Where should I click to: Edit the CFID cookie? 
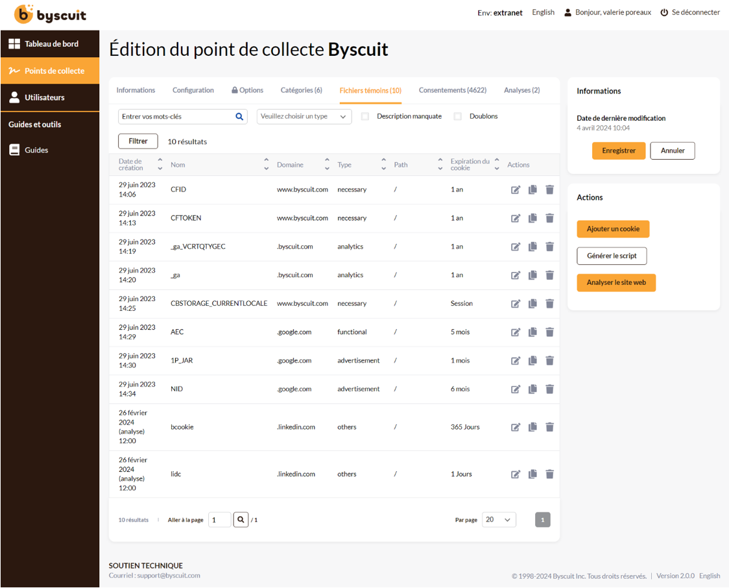tap(516, 190)
